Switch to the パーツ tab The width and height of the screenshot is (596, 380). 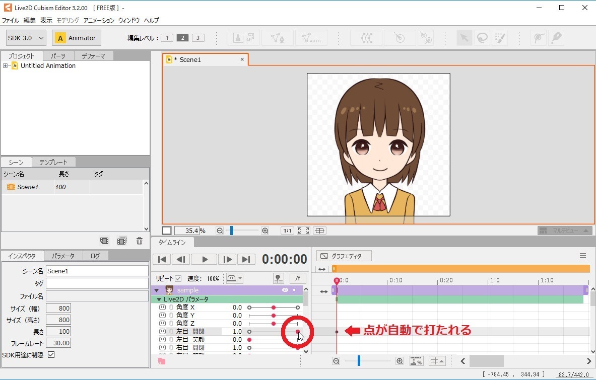[58, 56]
